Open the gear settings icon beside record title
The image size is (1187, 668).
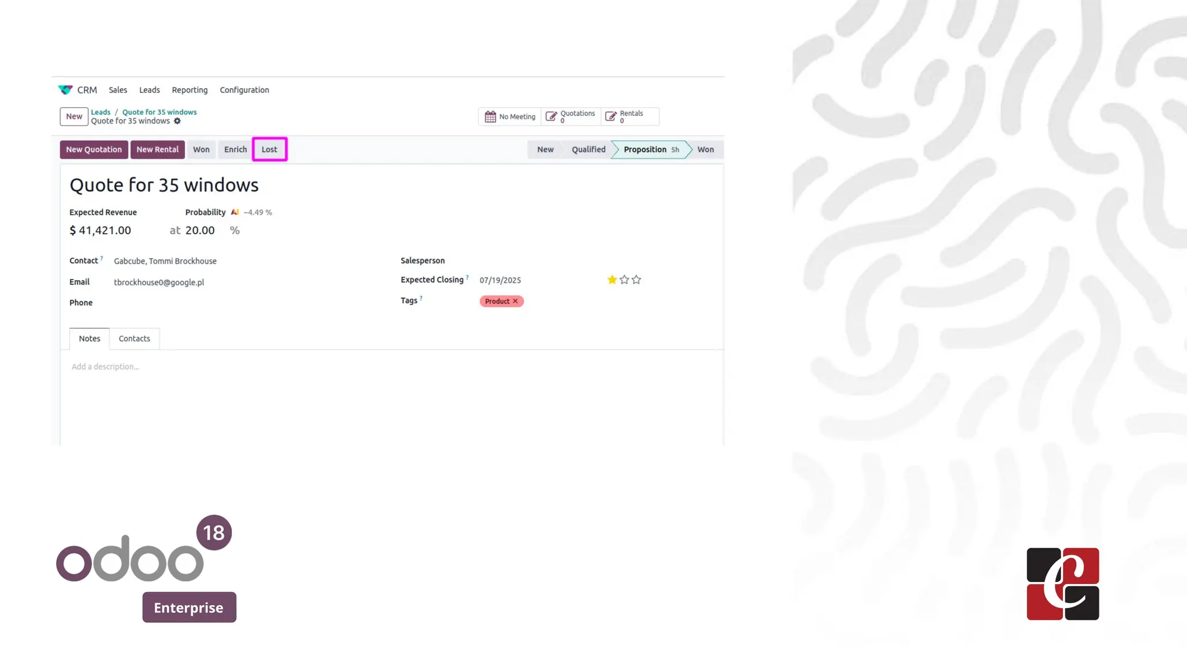click(x=177, y=121)
